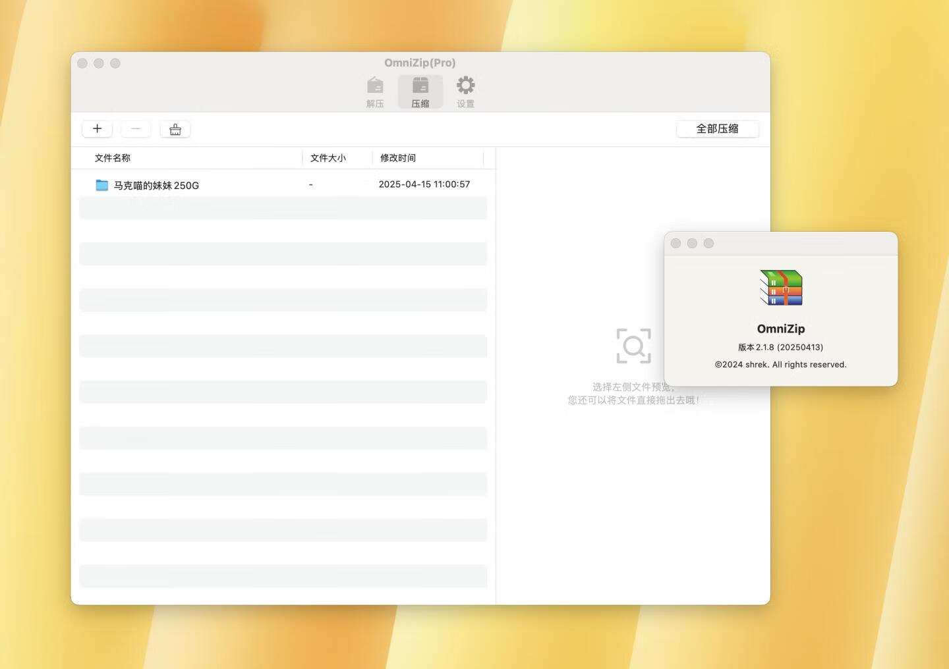Switch to the 解压 (extract) tab

click(375, 92)
